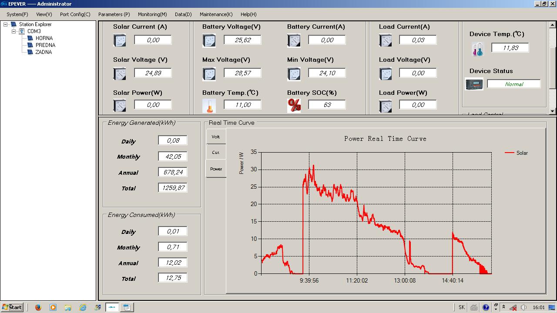Switch to the Cur. curve tab
The height and width of the screenshot is (313, 557).
click(216, 153)
